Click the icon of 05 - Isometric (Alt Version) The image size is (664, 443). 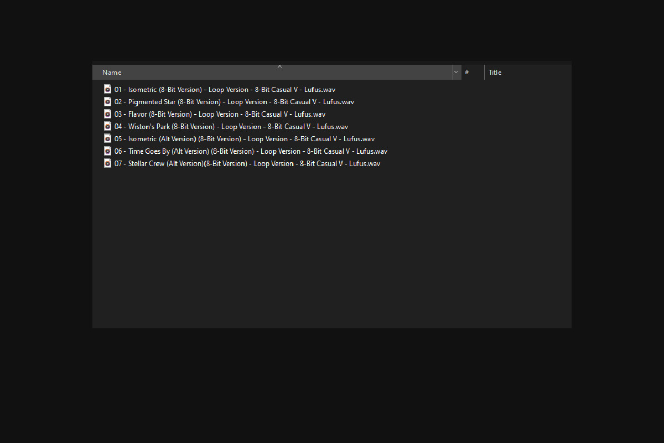pyautogui.click(x=107, y=138)
